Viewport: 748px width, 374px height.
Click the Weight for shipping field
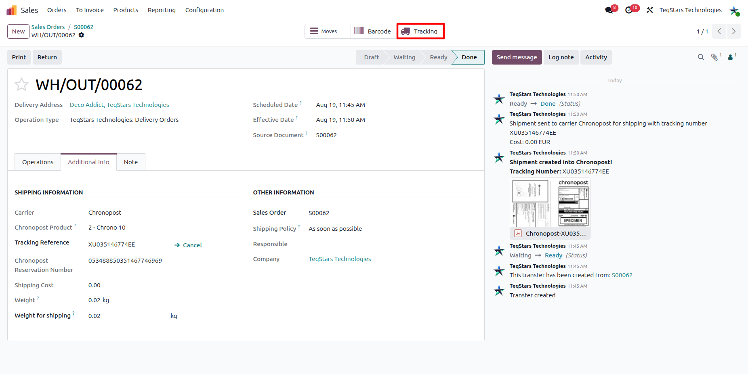point(127,316)
